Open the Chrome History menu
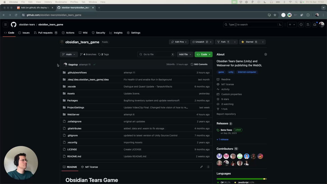The width and height of the screenshot is (327, 184). pyautogui.click(x=48, y=2)
